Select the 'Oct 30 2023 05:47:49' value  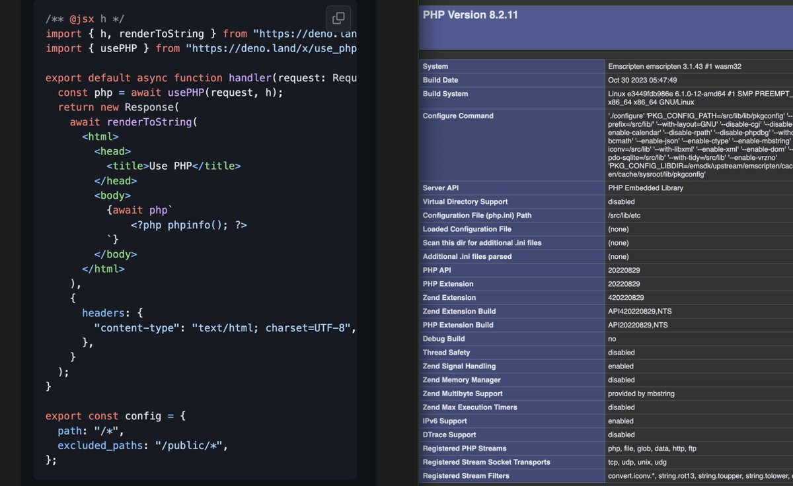(x=642, y=80)
